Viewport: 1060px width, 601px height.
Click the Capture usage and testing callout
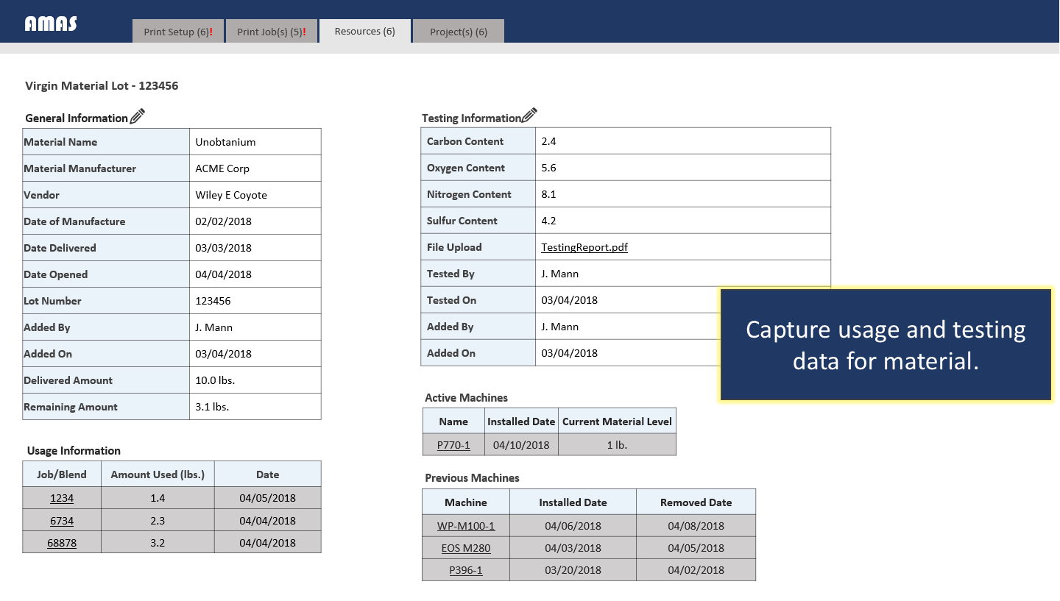(x=886, y=345)
